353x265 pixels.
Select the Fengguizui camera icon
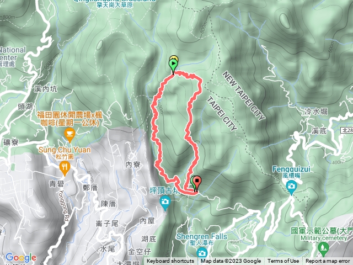[291, 188]
